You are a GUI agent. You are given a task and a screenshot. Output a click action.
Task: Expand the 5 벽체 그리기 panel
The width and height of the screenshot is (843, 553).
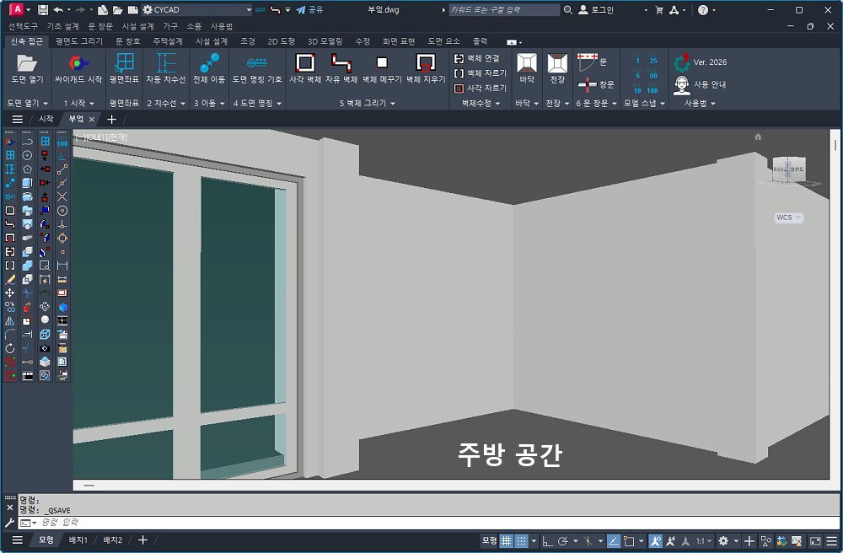click(x=366, y=103)
